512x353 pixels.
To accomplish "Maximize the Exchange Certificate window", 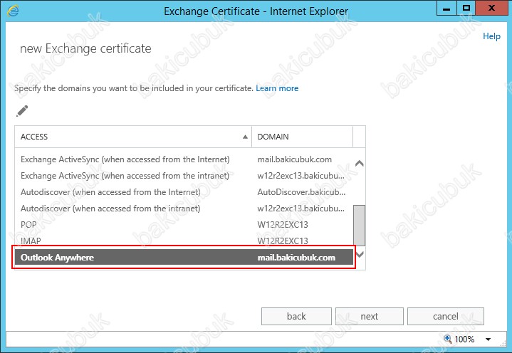I will [466, 8].
